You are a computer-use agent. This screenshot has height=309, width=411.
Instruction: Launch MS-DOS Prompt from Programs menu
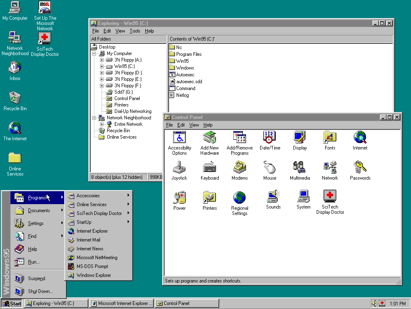point(92,266)
